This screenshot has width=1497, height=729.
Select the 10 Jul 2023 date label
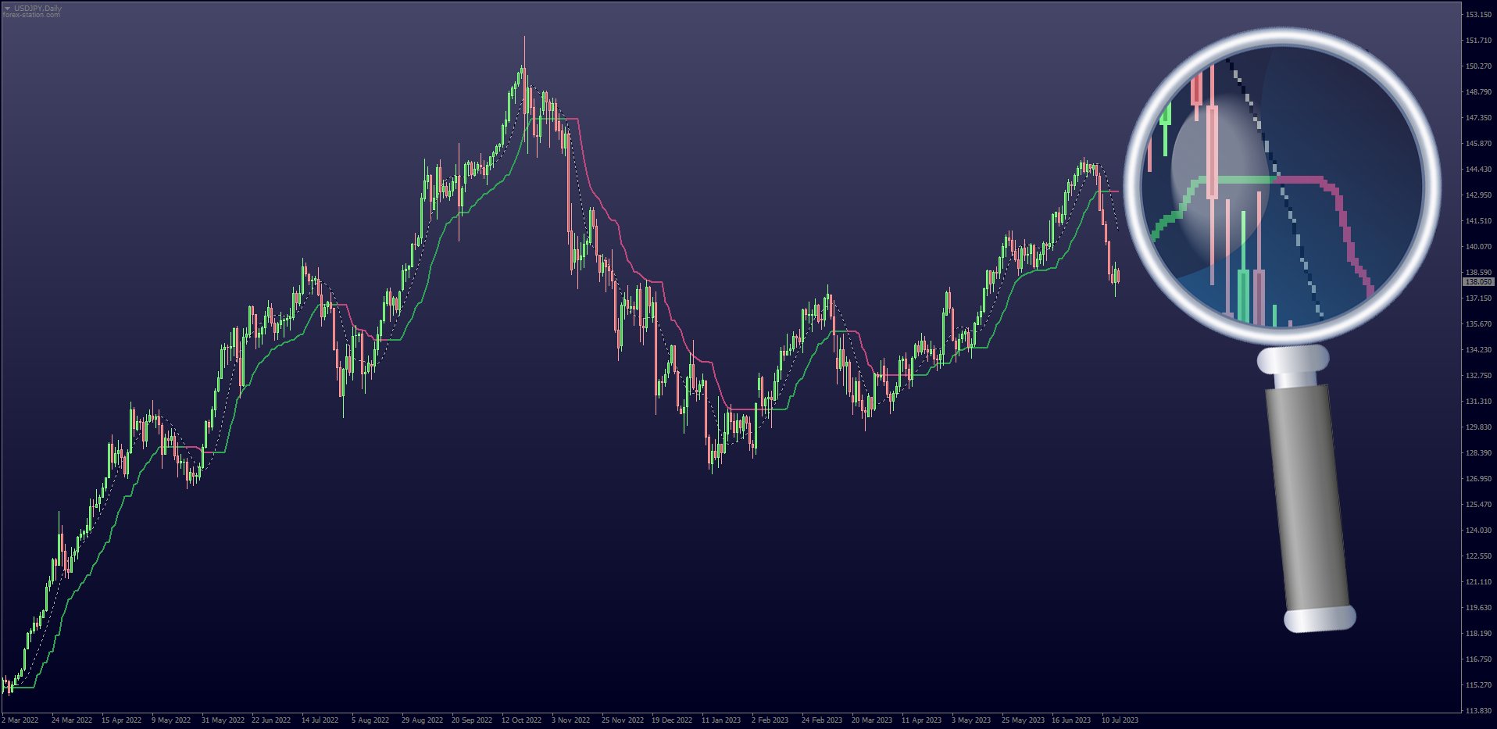tap(1120, 720)
